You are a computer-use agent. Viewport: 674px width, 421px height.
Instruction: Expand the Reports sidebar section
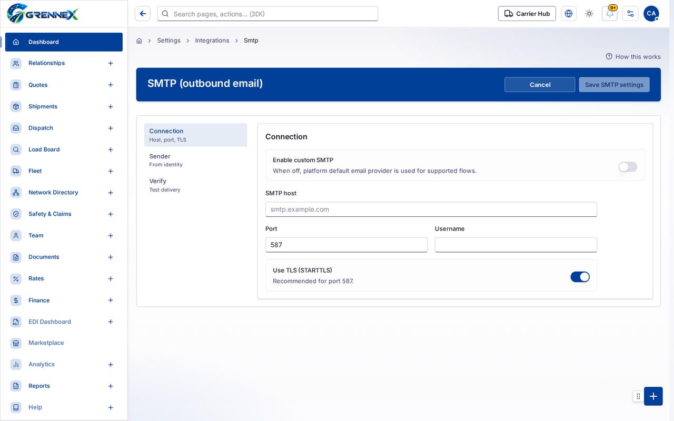(111, 386)
